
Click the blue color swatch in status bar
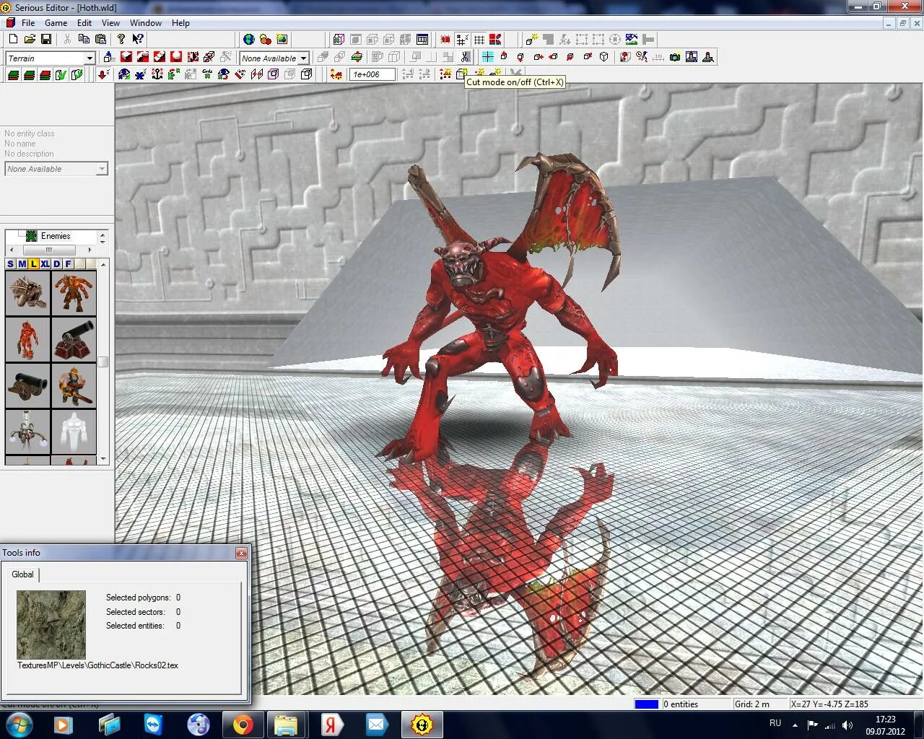point(646,704)
